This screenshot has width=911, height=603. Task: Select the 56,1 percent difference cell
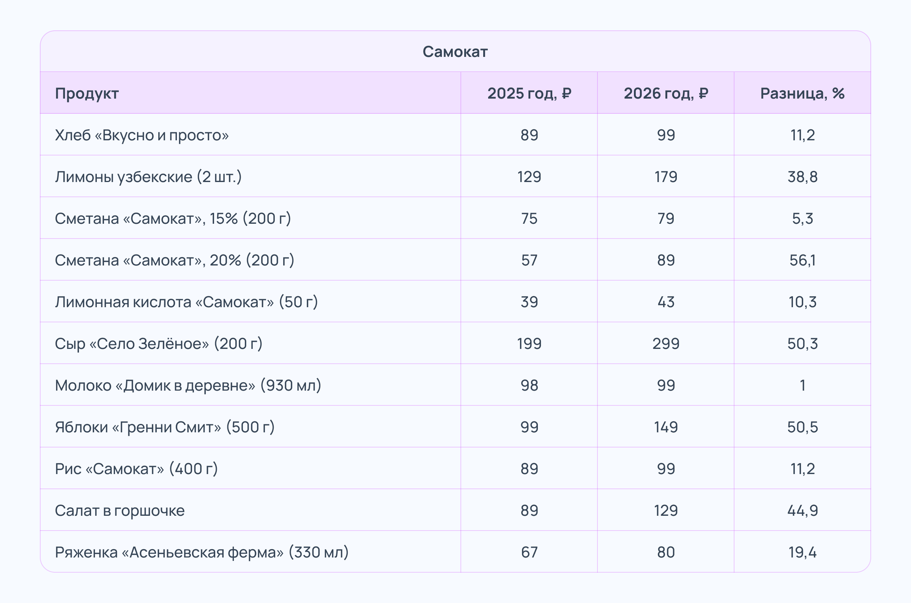[x=802, y=260]
